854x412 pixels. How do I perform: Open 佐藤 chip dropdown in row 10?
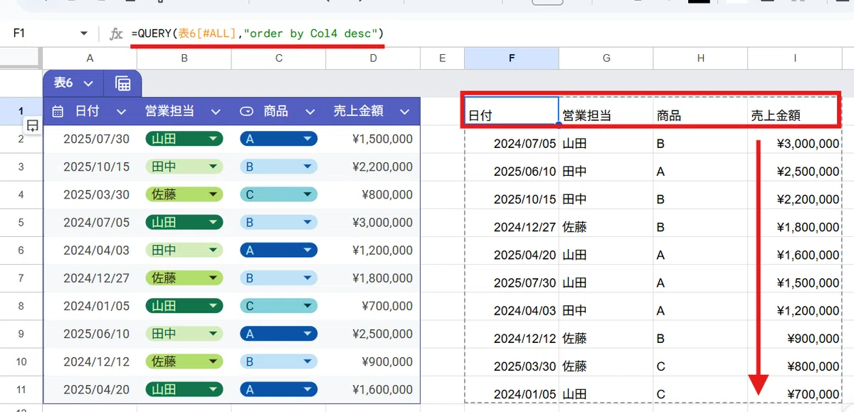pyautogui.click(x=212, y=361)
